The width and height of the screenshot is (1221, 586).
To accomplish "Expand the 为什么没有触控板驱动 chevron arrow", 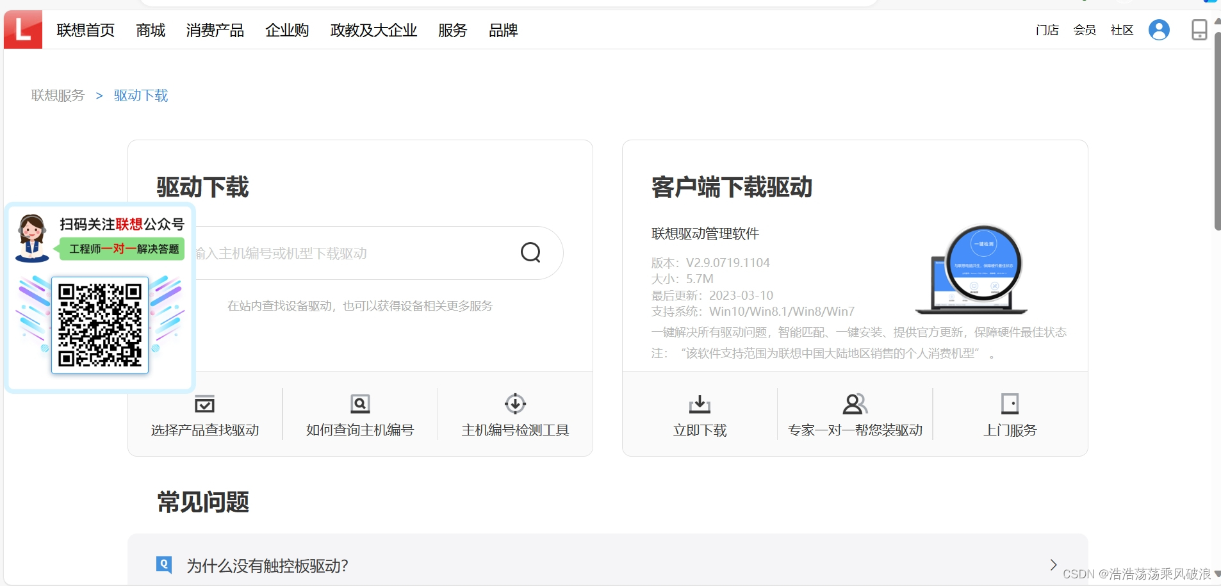I will tap(1053, 565).
